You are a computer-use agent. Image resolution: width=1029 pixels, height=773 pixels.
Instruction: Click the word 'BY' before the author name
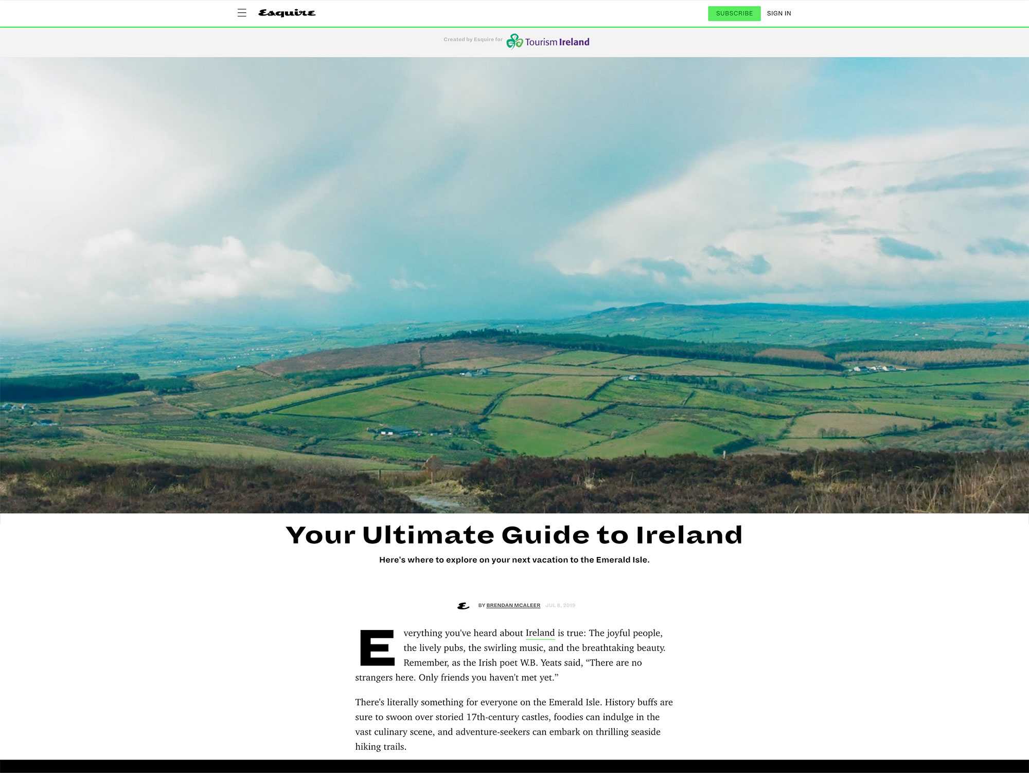[x=482, y=605]
